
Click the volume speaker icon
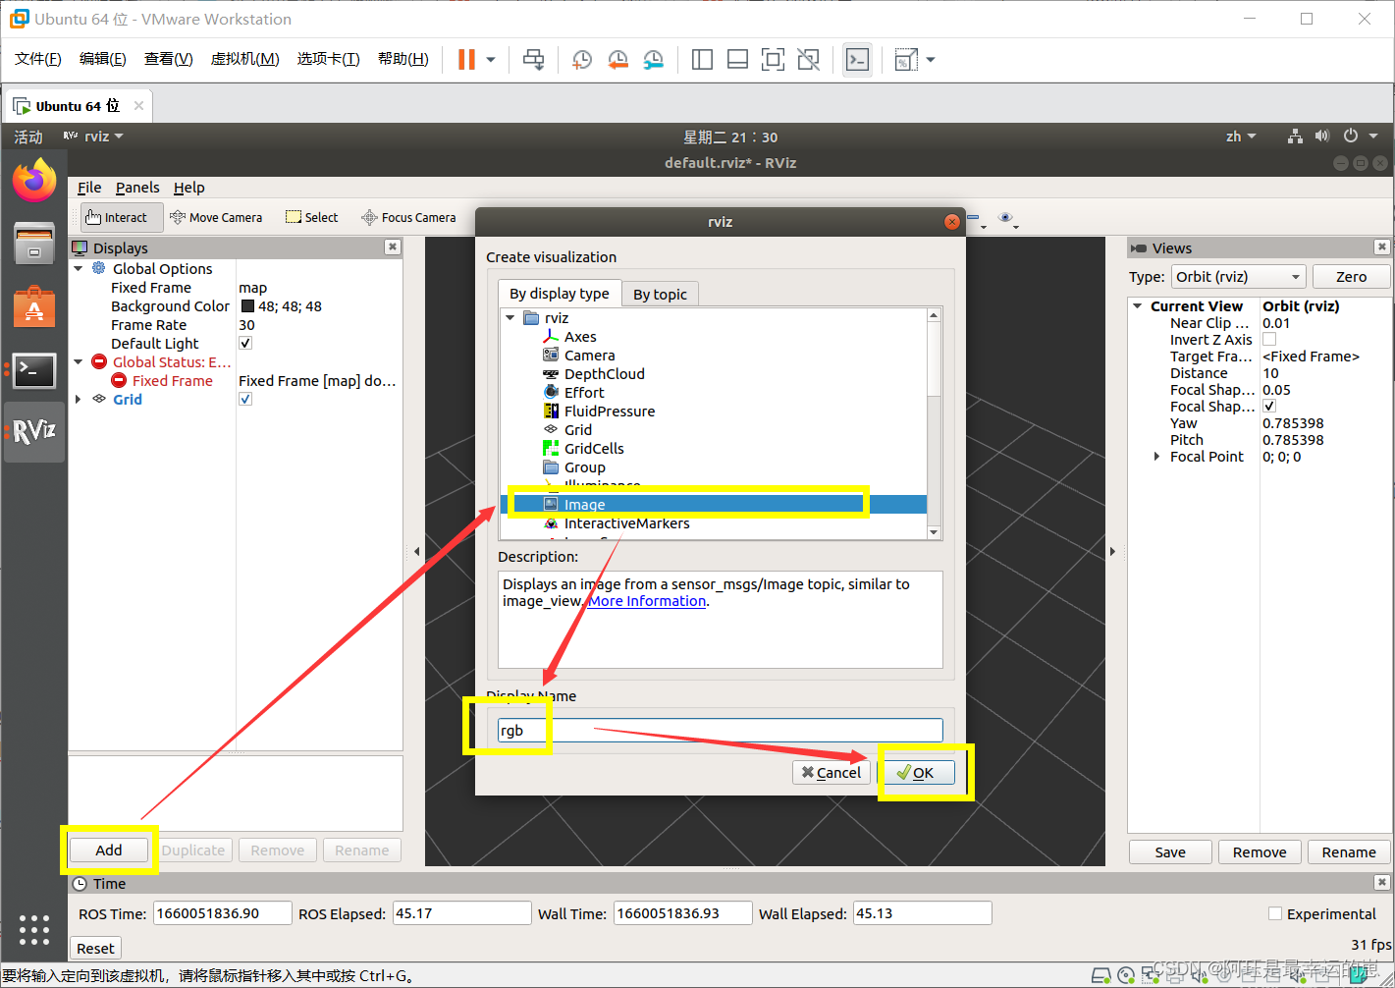[1322, 137]
